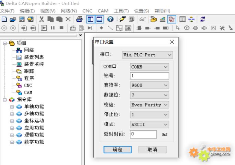
Task: Open the 校验 Even Parity dropdown
Action: [150, 105]
